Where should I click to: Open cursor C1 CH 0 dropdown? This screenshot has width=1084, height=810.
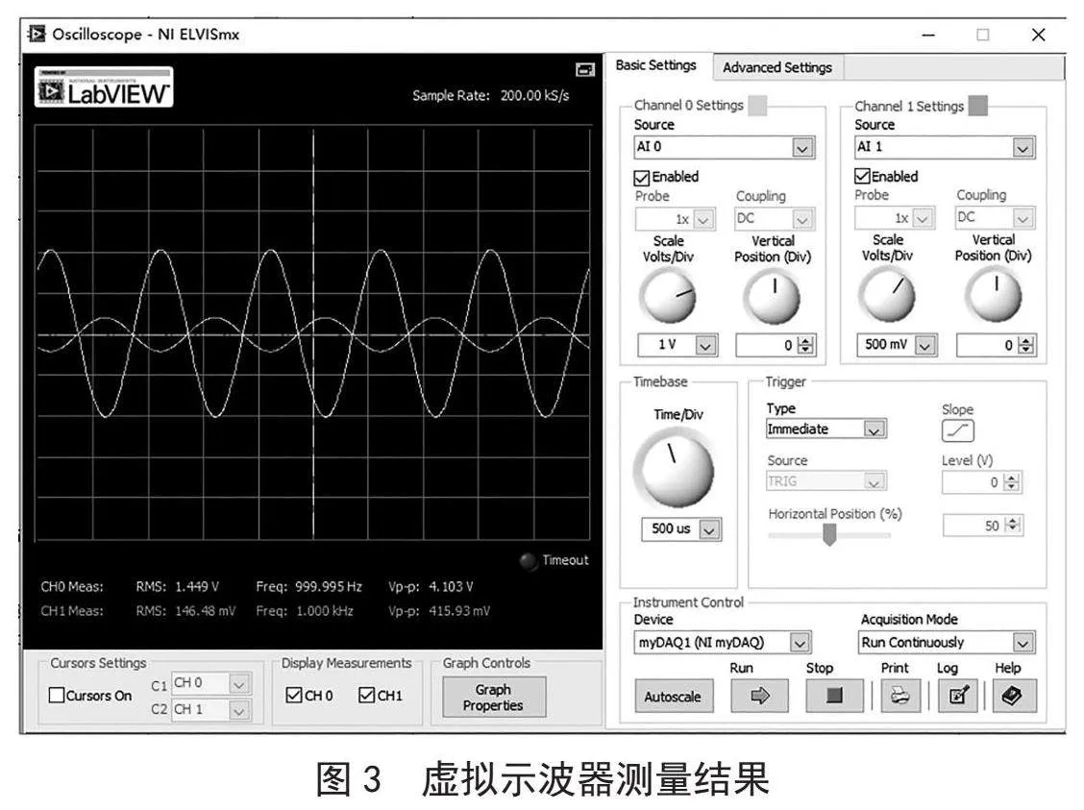(x=239, y=684)
